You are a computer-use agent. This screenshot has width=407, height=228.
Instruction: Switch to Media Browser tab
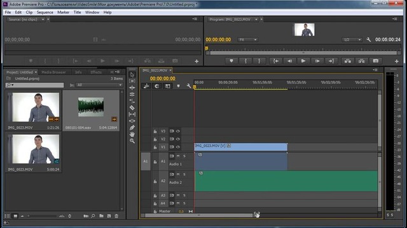pos(53,72)
